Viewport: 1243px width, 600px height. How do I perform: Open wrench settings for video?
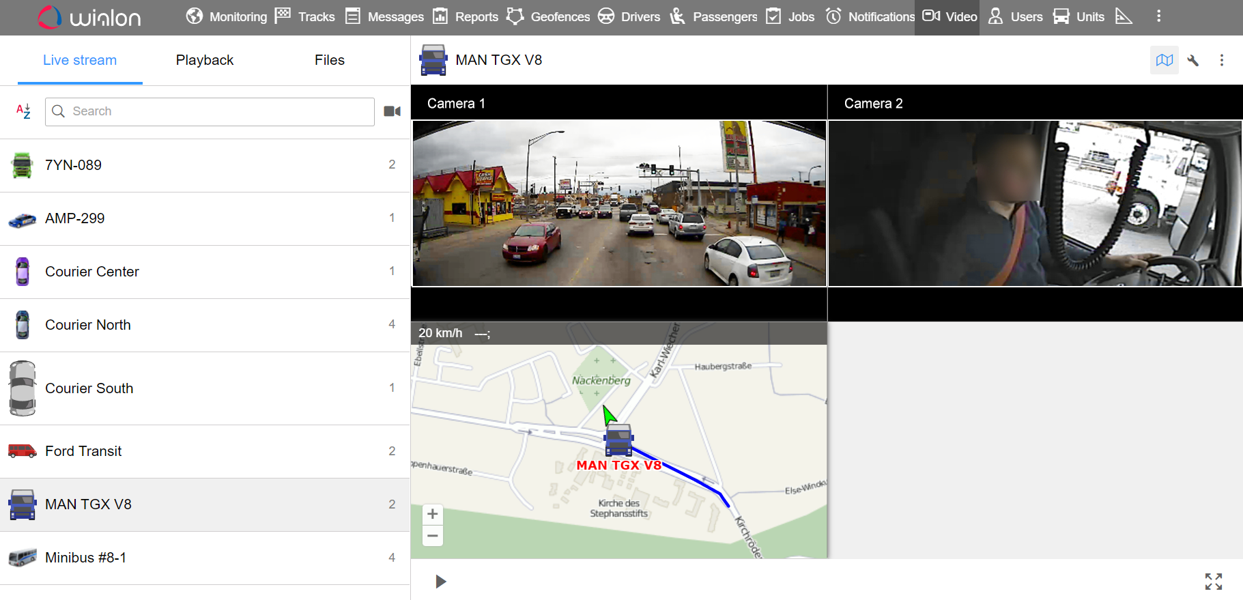point(1193,60)
